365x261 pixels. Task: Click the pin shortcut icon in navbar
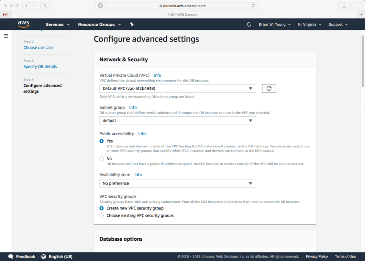pos(132,24)
